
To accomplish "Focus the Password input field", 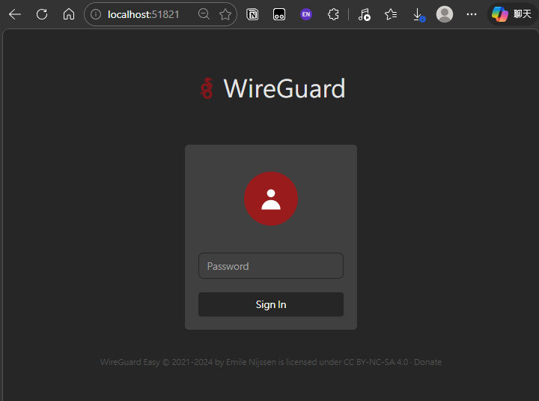I will (x=271, y=266).
